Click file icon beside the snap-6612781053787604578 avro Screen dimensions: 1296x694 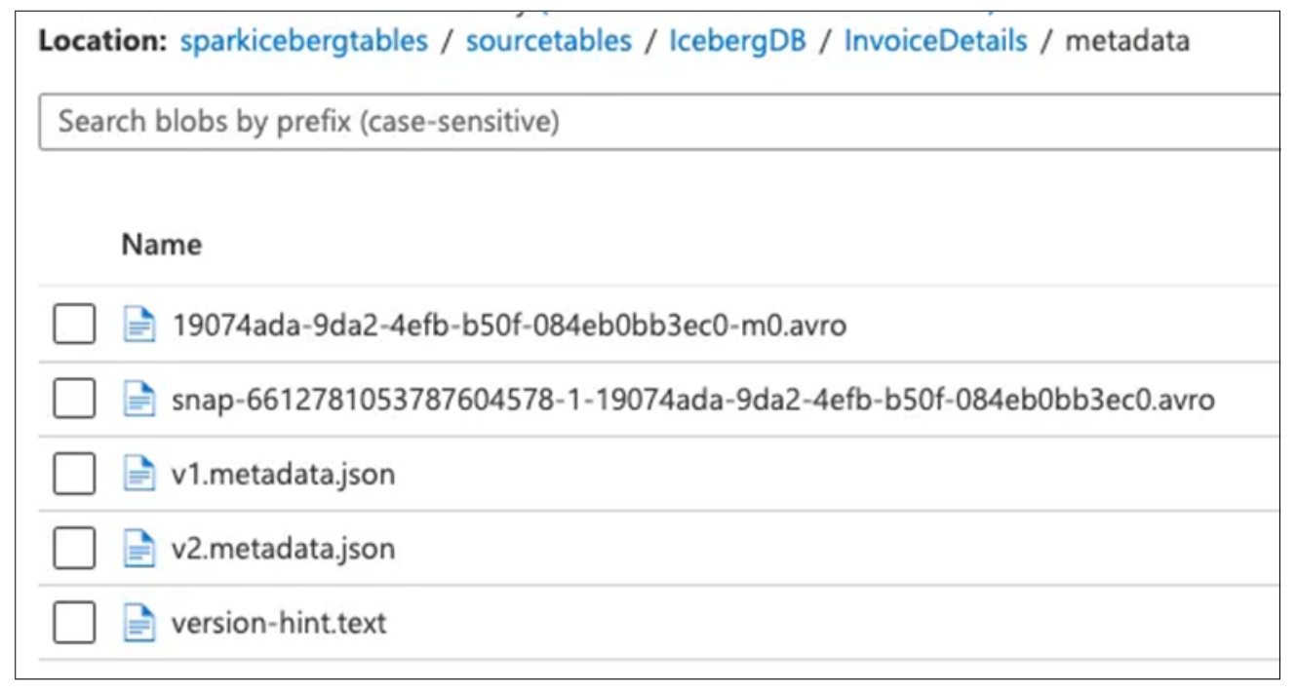(139, 399)
